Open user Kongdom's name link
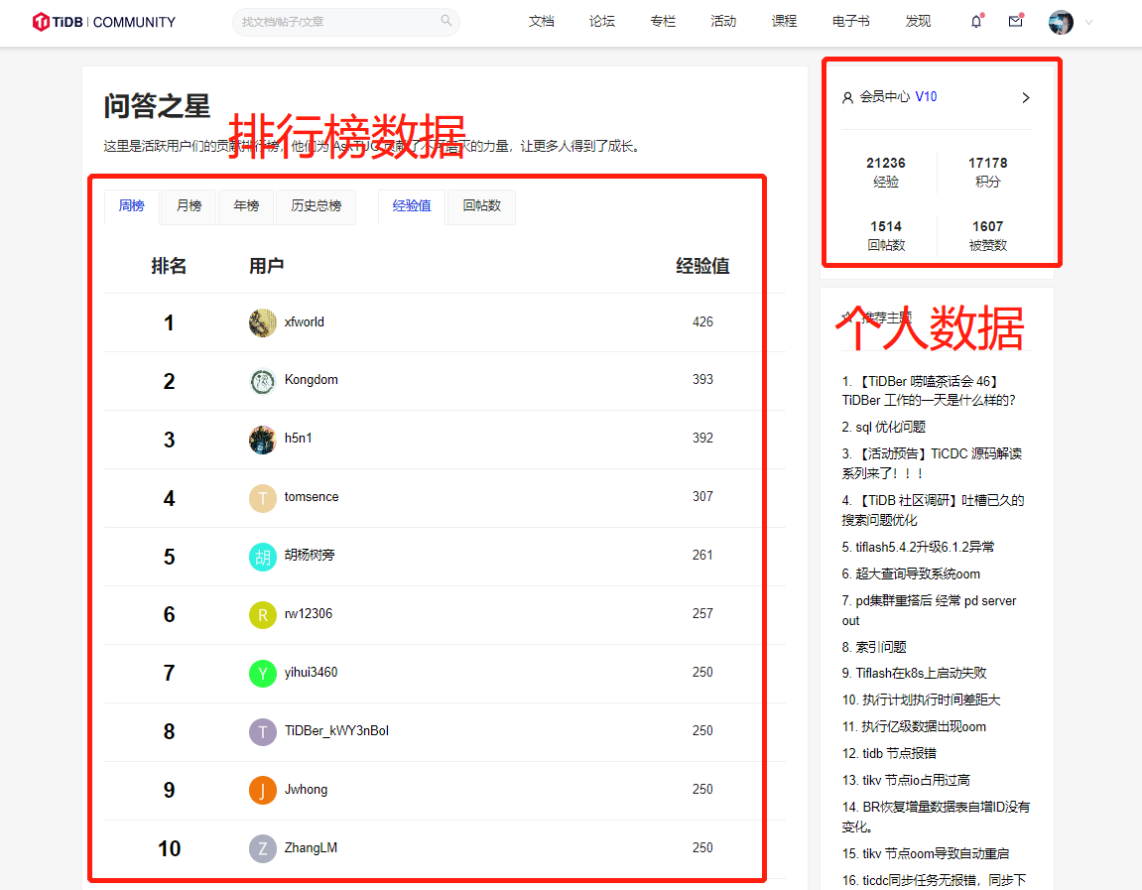1142x890 pixels. coord(311,380)
